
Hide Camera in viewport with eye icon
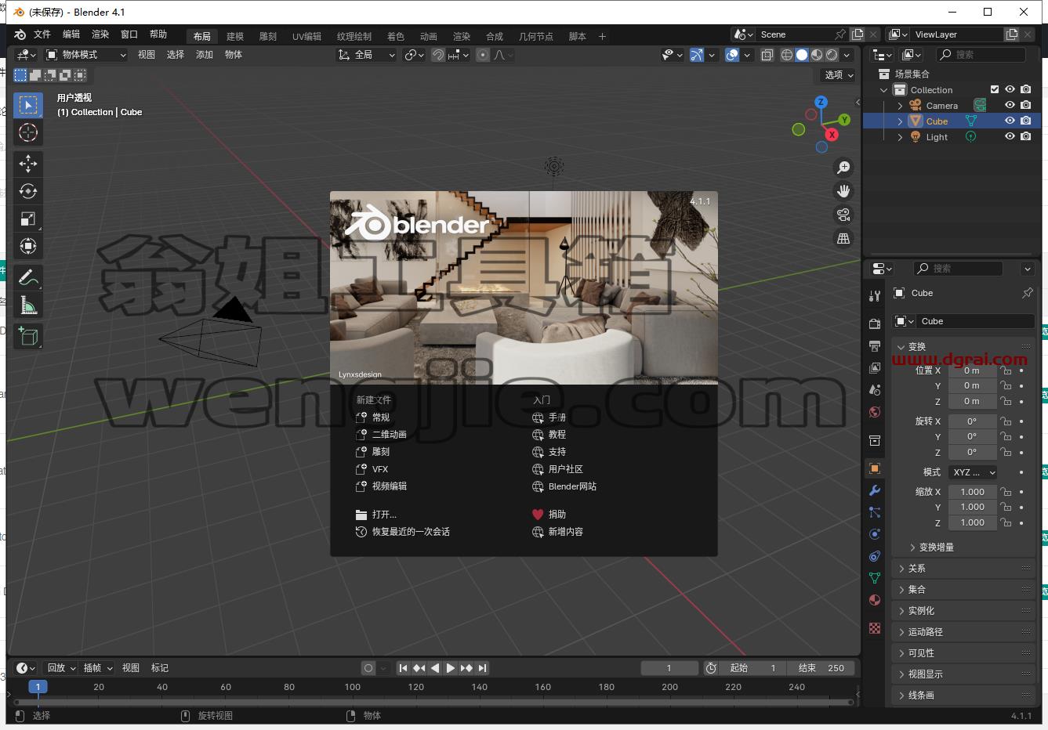[x=1010, y=105]
